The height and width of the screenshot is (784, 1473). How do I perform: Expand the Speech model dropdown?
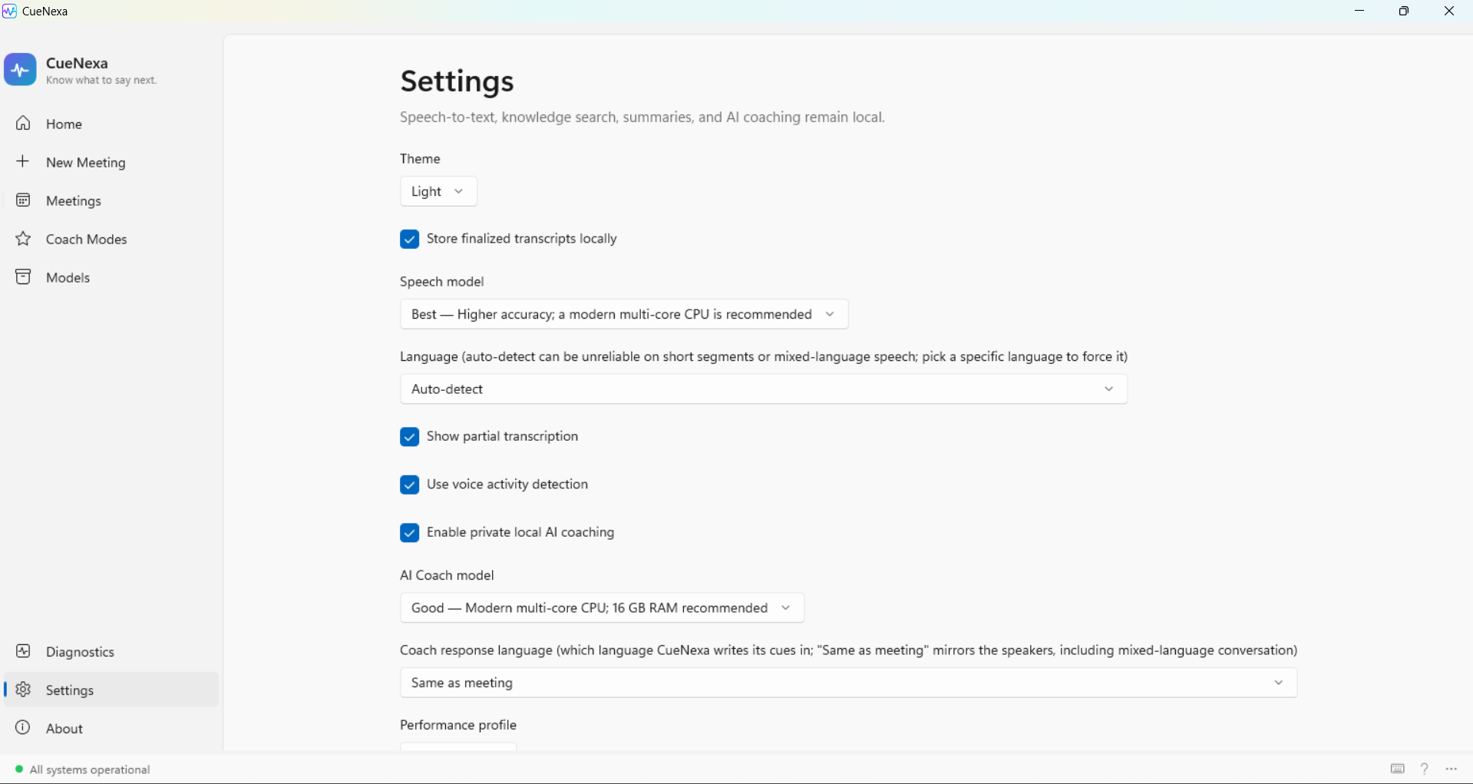[x=624, y=314]
